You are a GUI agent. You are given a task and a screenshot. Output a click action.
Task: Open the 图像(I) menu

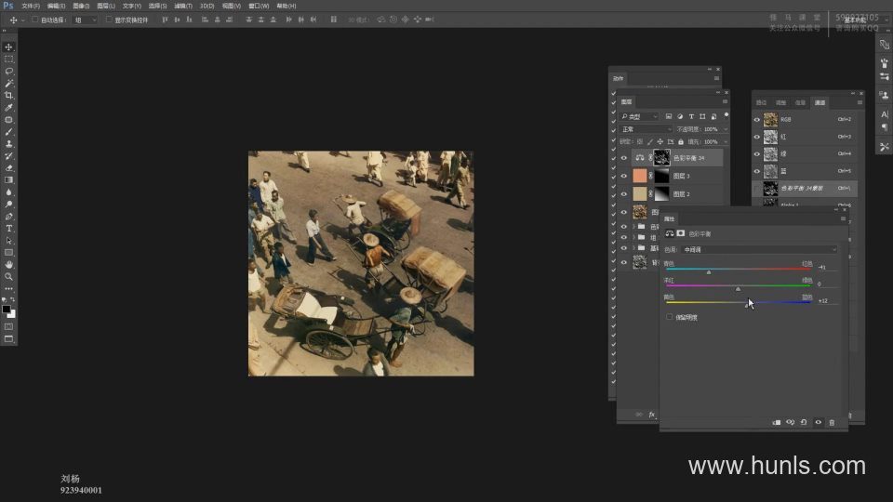81,6
